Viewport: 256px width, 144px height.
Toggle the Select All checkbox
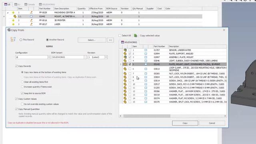[x=120, y=36]
